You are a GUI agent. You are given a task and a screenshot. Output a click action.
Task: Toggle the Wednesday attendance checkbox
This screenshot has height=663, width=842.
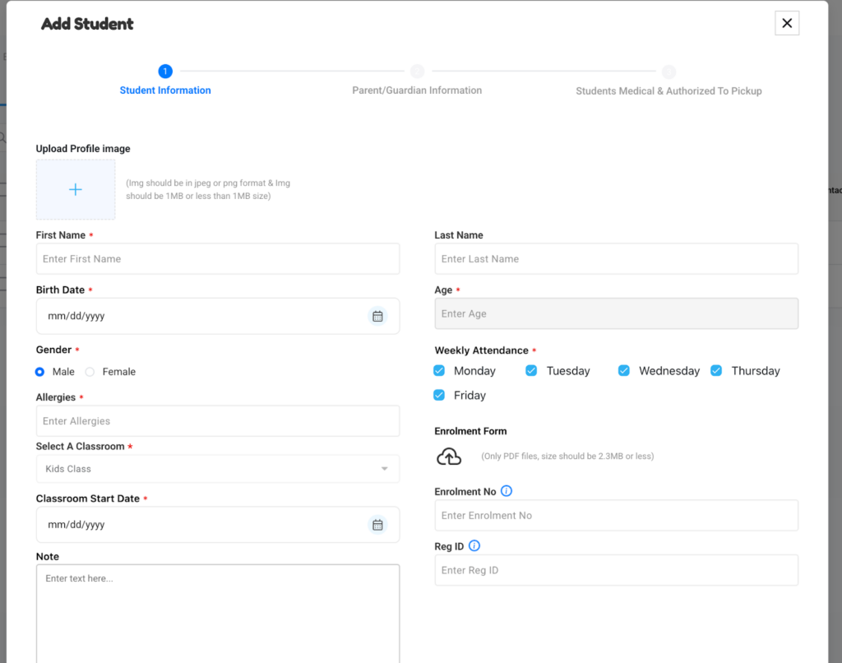pos(623,371)
